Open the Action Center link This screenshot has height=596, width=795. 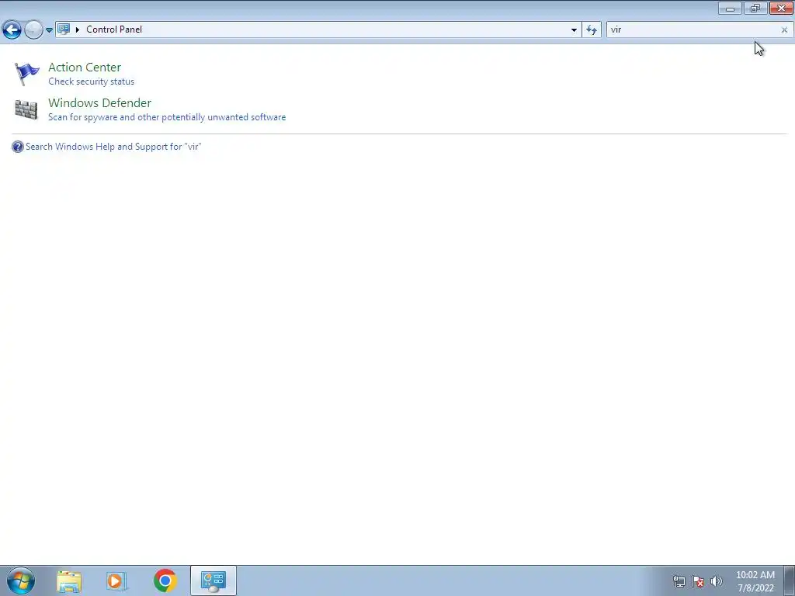click(x=85, y=68)
